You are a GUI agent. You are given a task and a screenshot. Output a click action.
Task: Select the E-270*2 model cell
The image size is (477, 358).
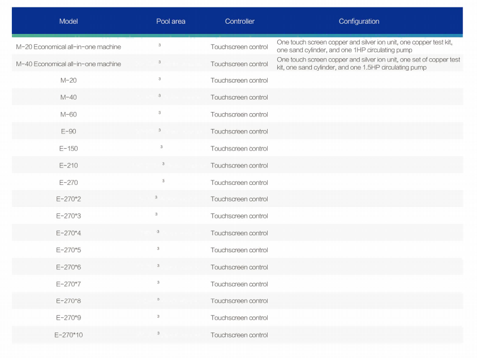(68, 199)
